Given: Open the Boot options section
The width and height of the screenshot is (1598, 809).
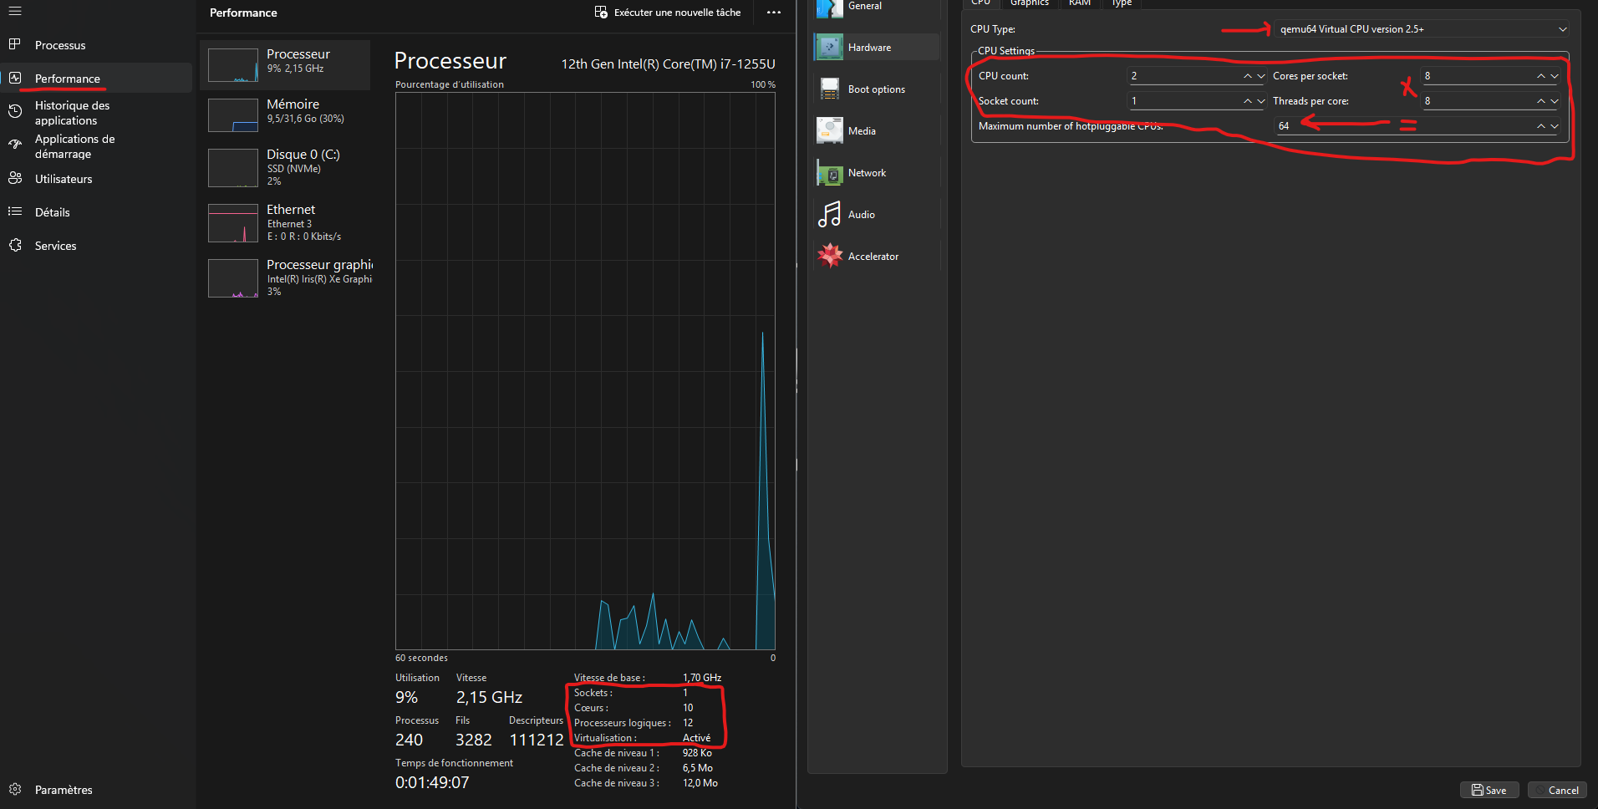Looking at the screenshot, I should point(876,89).
